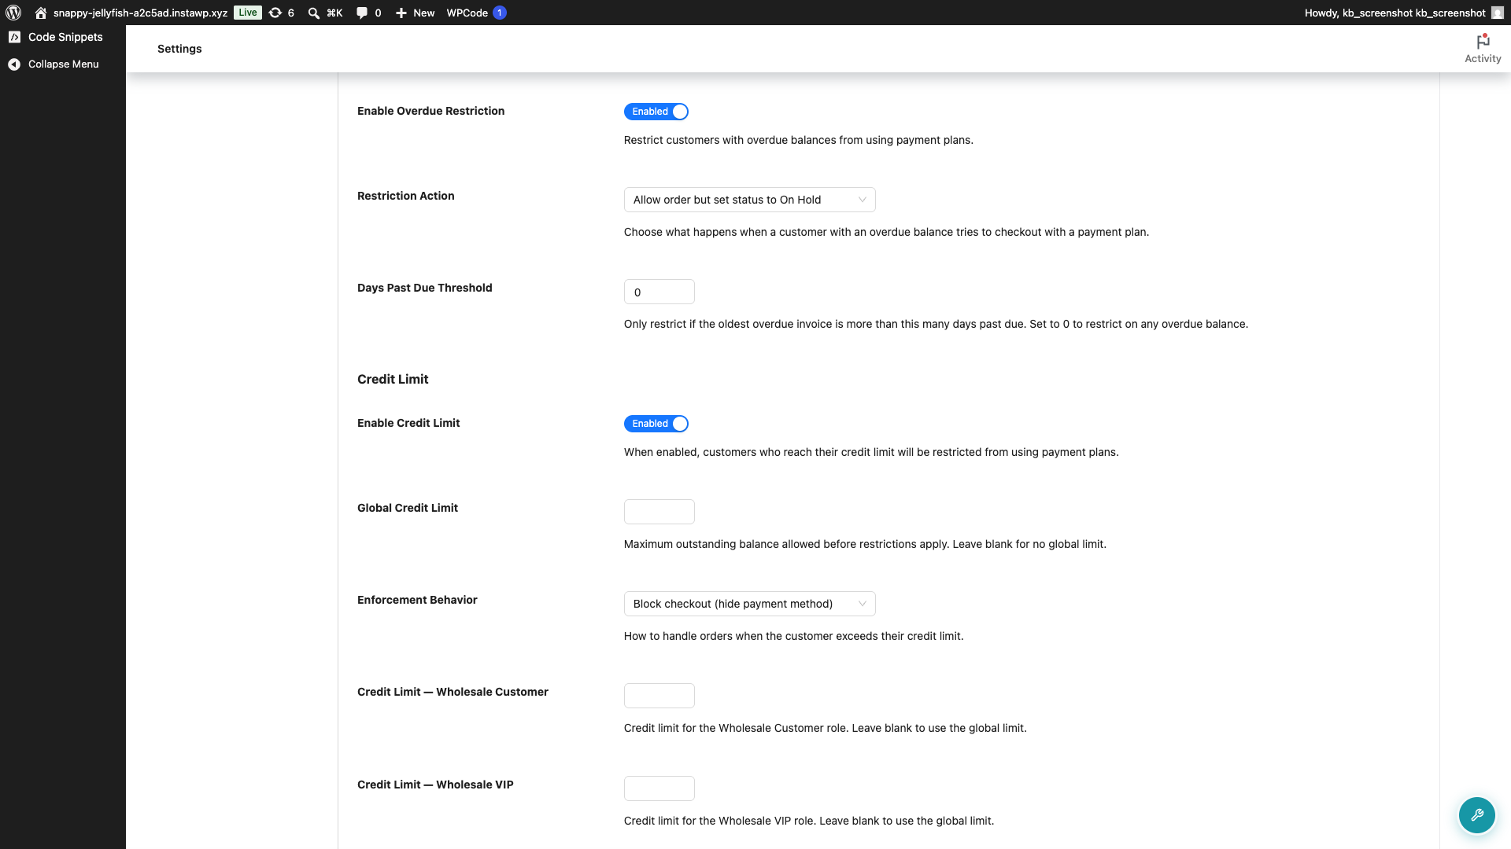Click the WPCode notification badge
1511x849 pixels.
(x=500, y=13)
